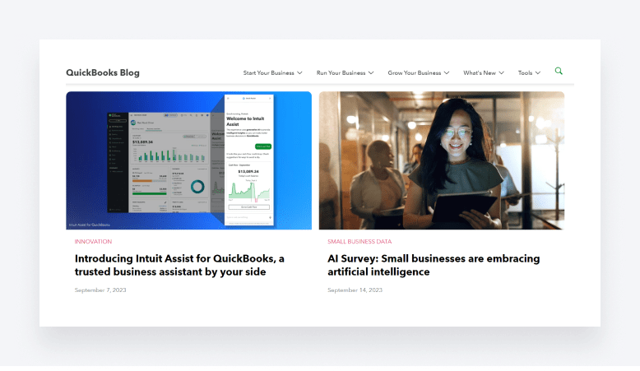This screenshot has width=640, height=371.
Task: Select the Tools menu item
Action: 525,73
